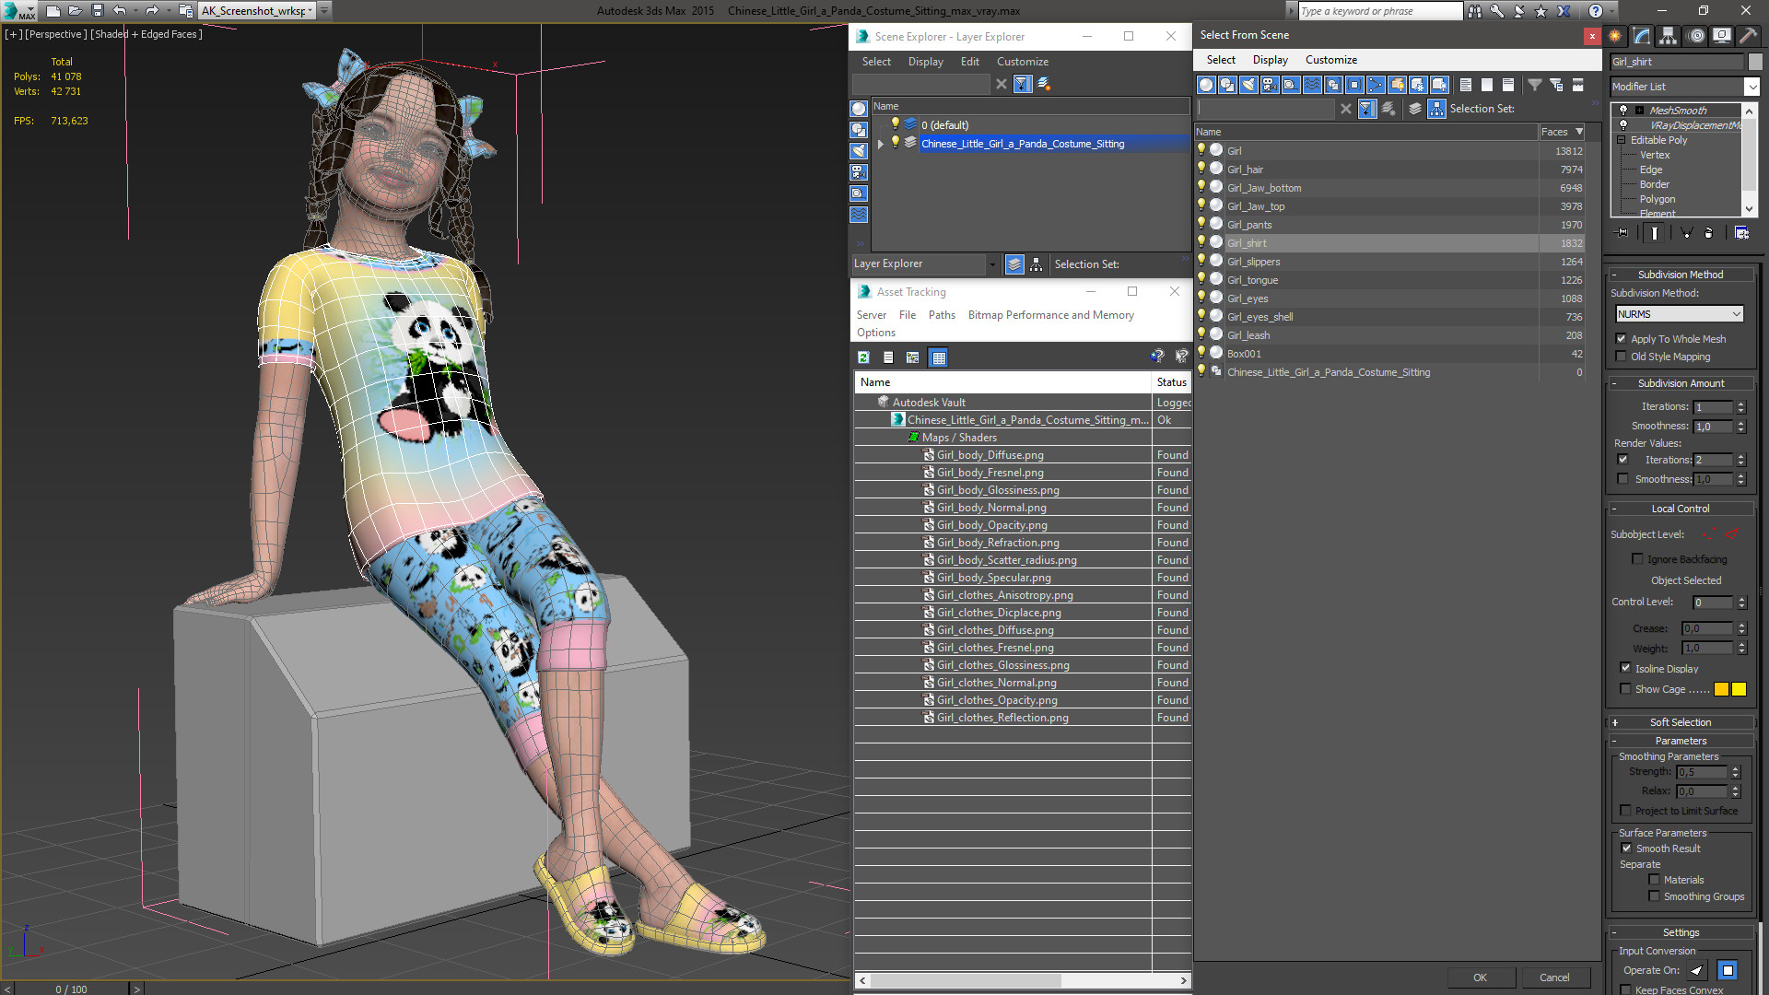This screenshot has width=1769, height=995.
Task: Open the Motion command panel tab
Action: [1695, 36]
